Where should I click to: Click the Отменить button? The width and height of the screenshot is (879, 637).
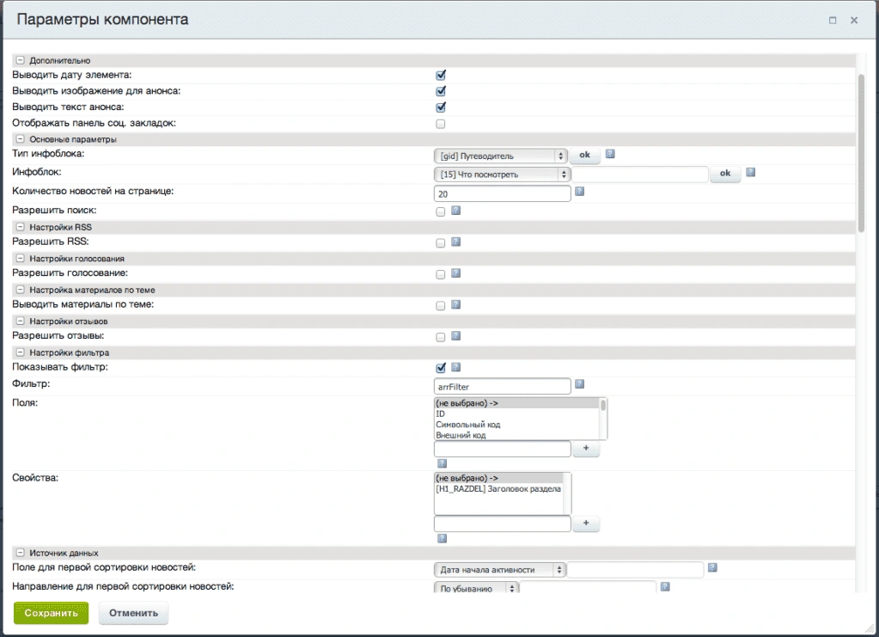point(133,613)
